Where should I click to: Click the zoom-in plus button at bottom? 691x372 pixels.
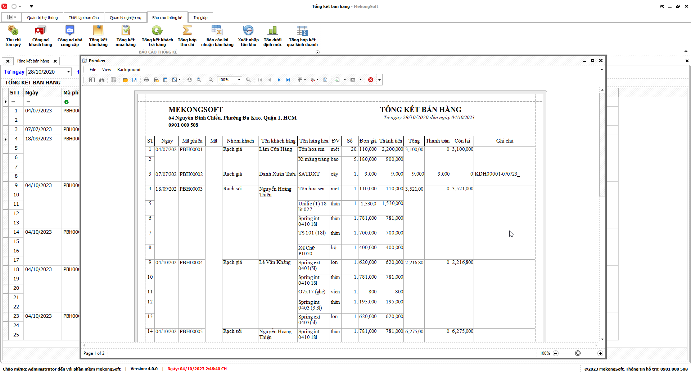[600, 353]
